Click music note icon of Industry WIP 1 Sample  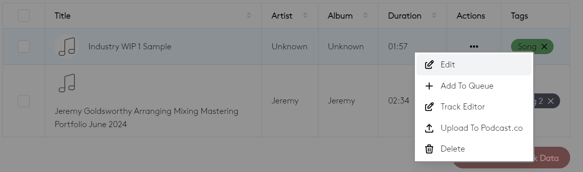[x=67, y=47]
